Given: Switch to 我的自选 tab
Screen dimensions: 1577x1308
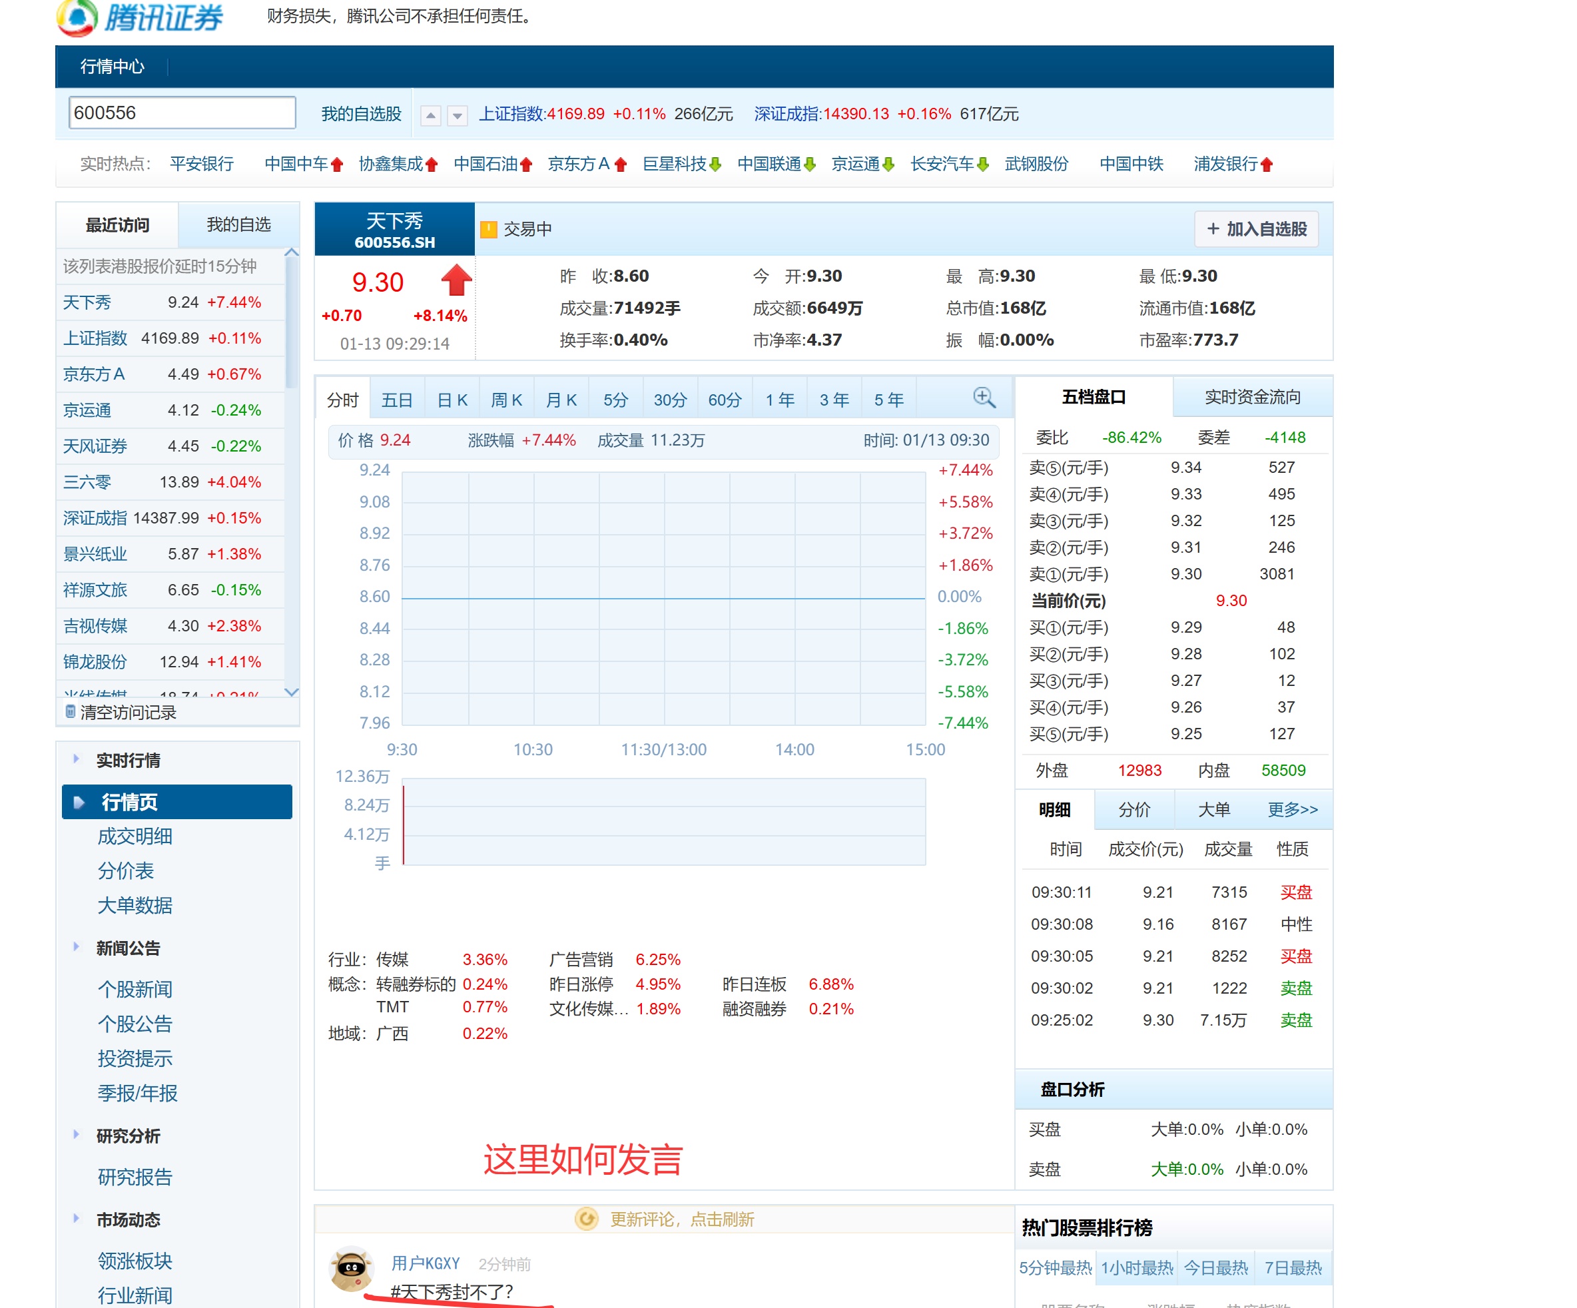Looking at the screenshot, I should (x=238, y=224).
